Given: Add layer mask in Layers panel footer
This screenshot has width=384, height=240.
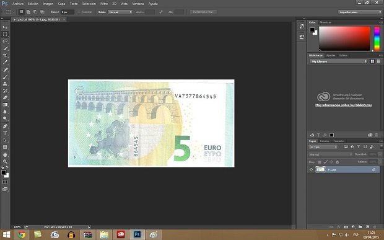Looking at the screenshot, I should pos(346,227).
